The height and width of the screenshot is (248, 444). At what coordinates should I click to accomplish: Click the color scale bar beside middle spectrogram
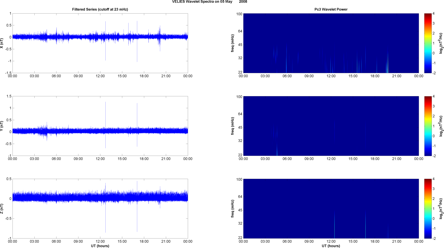(x=428, y=126)
